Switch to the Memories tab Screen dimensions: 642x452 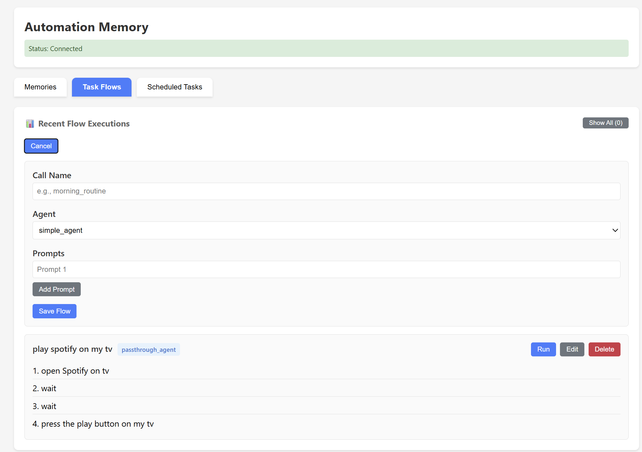click(40, 87)
